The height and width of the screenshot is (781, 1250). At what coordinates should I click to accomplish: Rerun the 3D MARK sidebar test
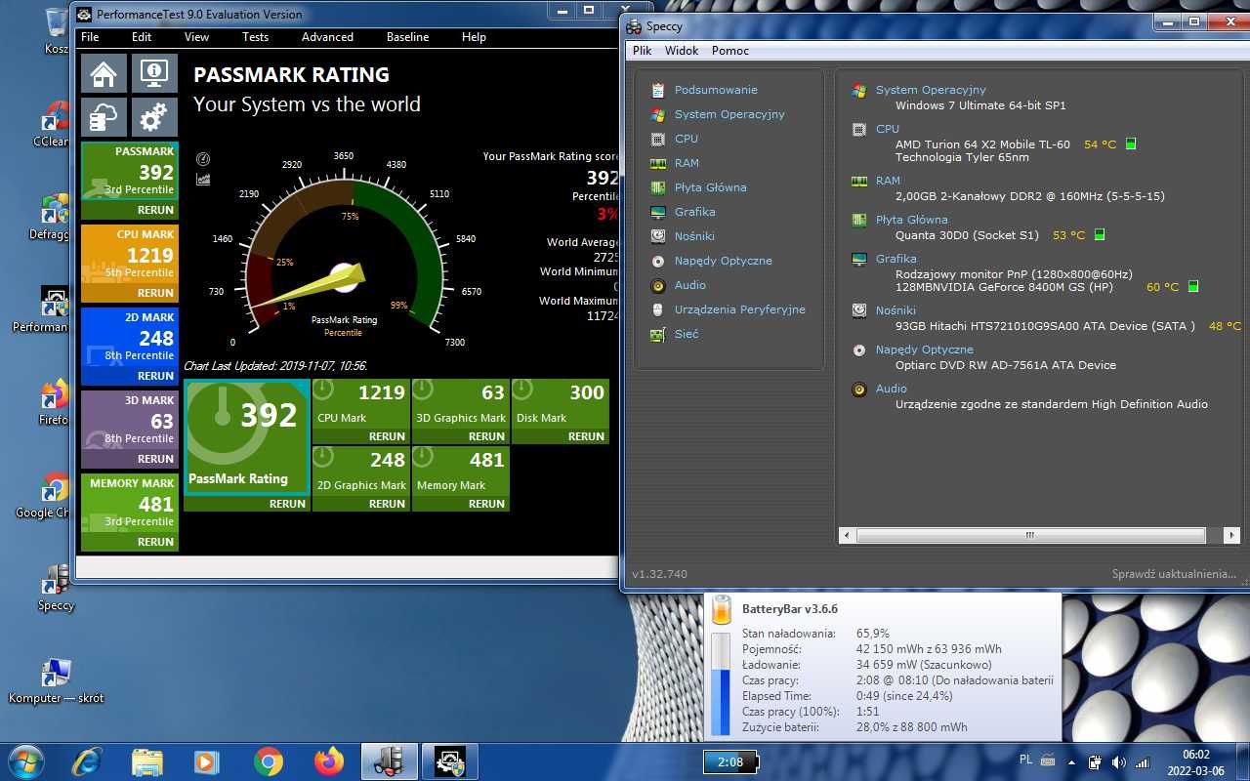pos(155,459)
